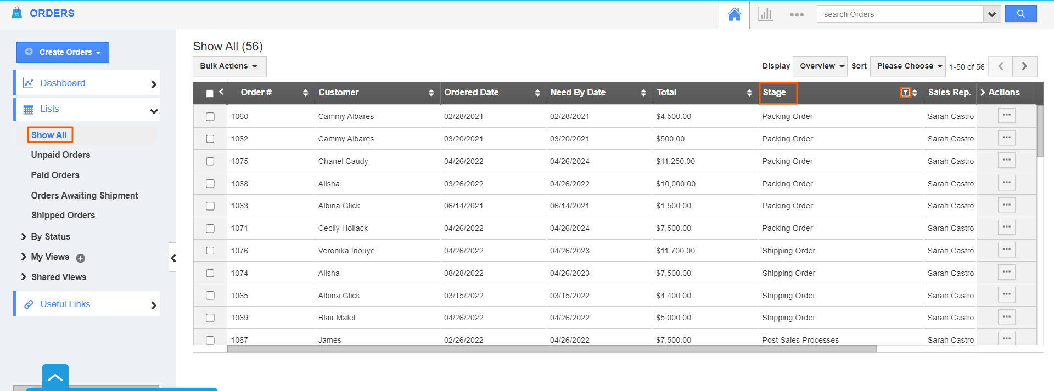
Task: Open the Bulk Actions dropdown
Action: [229, 66]
